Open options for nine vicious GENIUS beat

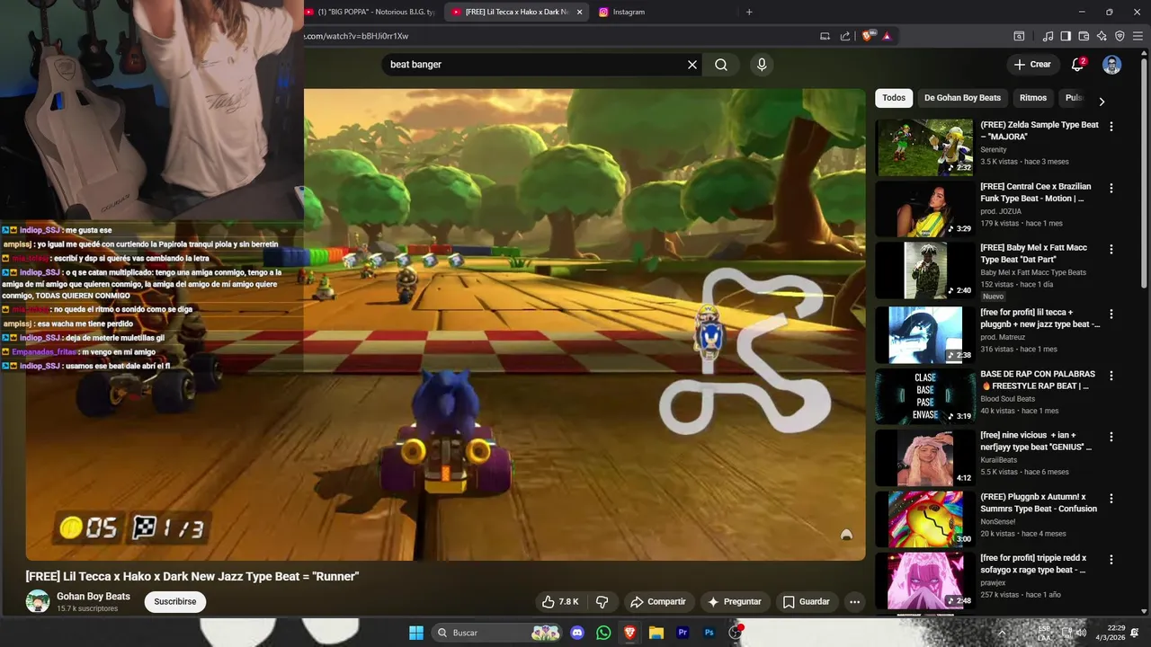[1111, 437]
